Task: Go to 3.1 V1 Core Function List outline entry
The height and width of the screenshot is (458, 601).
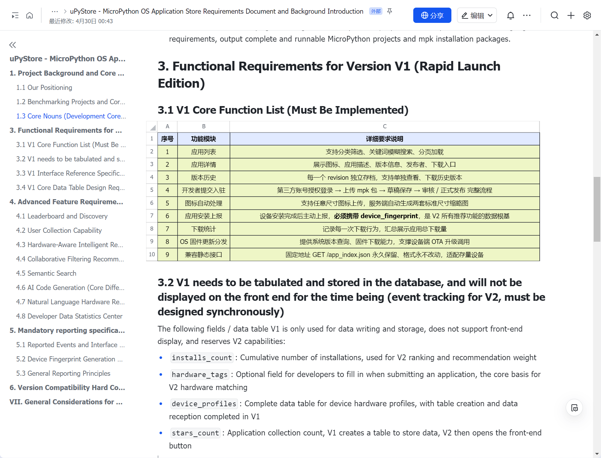Action: [x=71, y=145]
